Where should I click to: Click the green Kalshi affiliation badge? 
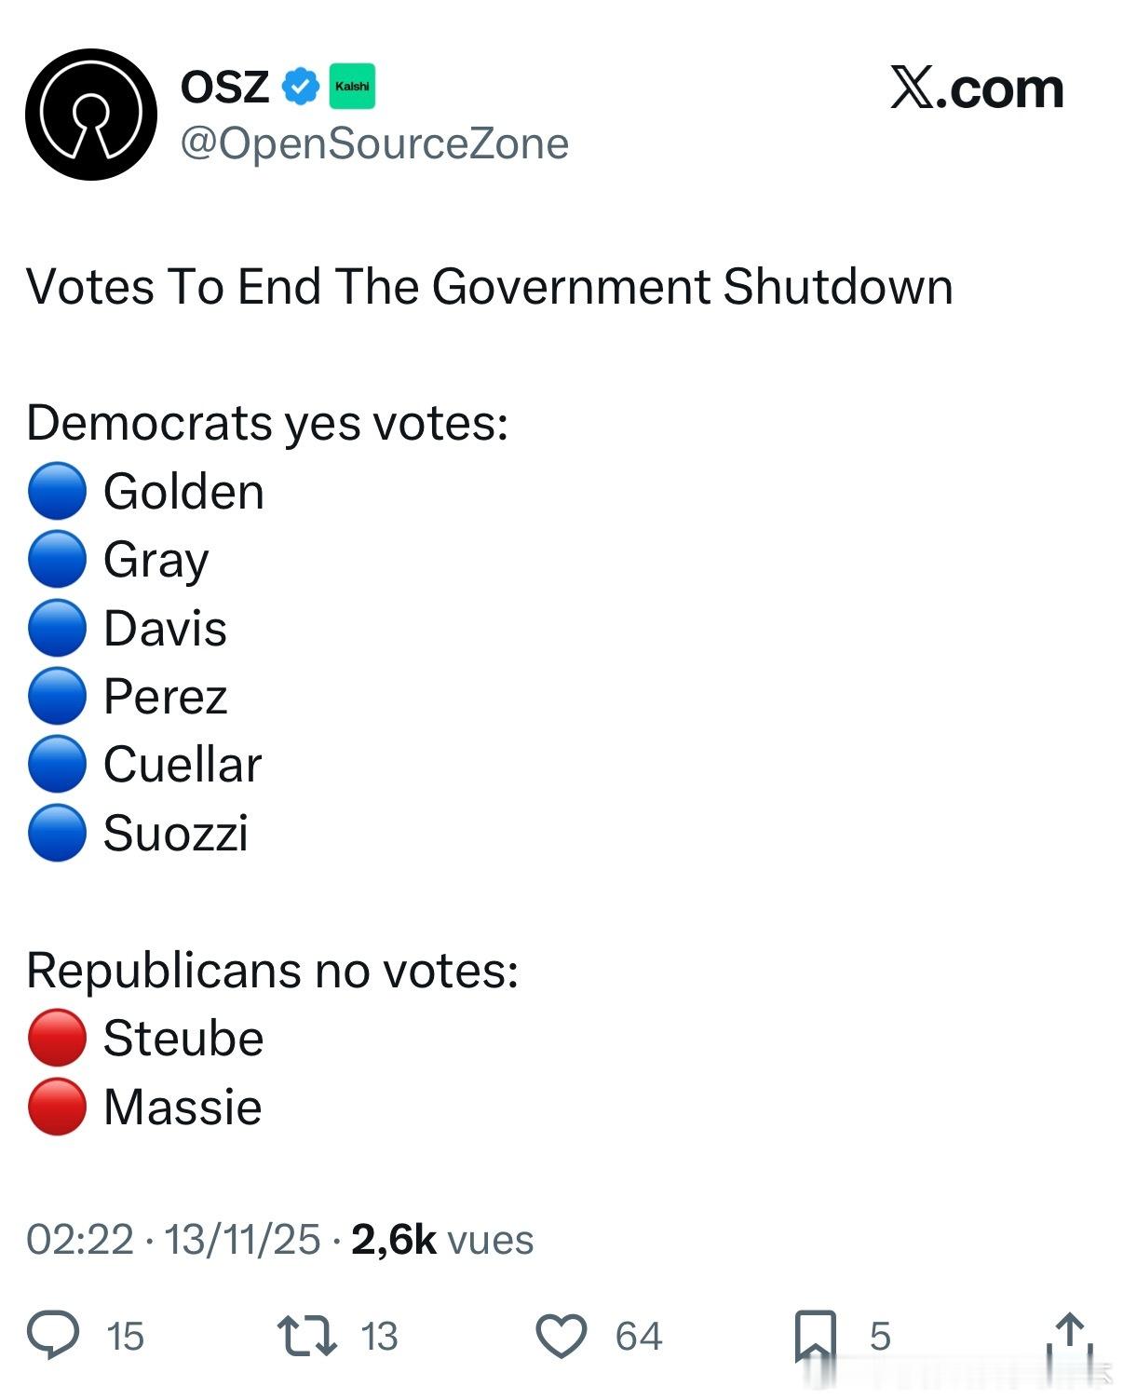point(351,85)
